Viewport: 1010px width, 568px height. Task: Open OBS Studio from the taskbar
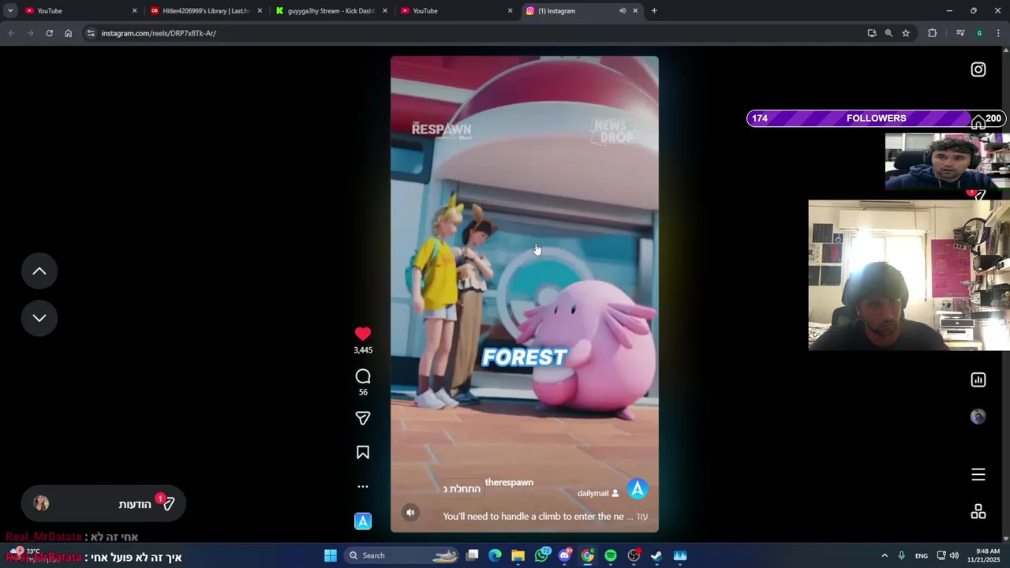634,555
